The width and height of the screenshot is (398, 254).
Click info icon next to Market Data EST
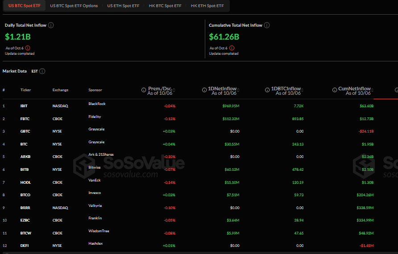pos(42,71)
